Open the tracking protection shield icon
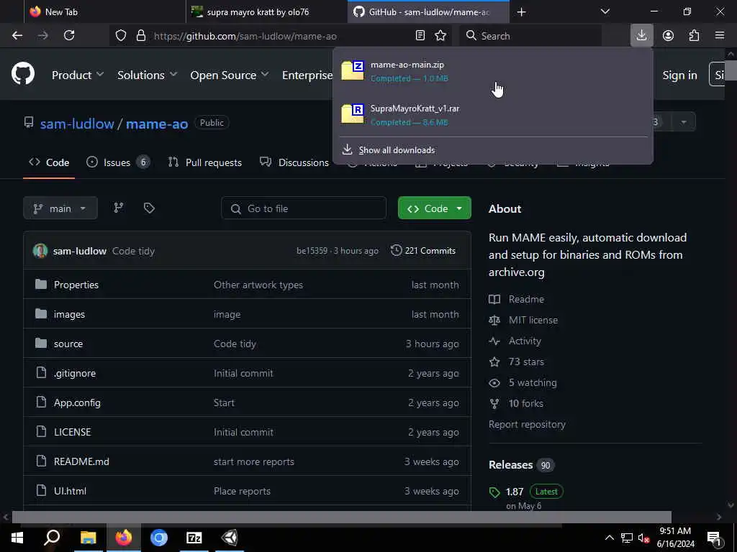Image resolution: width=737 pixels, height=552 pixels. [121, 36]
